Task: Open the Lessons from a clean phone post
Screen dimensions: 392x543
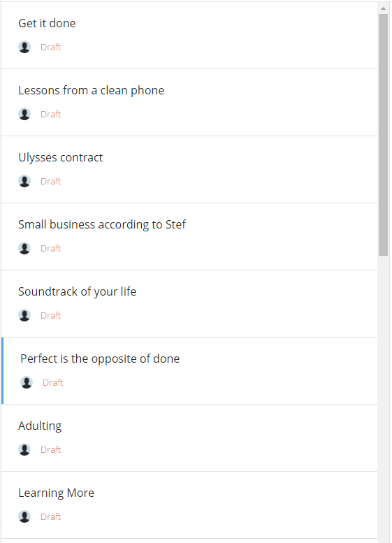Action: pos(189,103)
